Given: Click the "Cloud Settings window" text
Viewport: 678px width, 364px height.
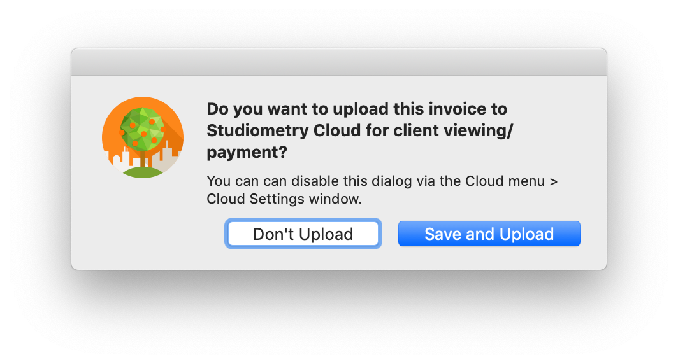Looking at the screenshot, I should pos(283,199).
